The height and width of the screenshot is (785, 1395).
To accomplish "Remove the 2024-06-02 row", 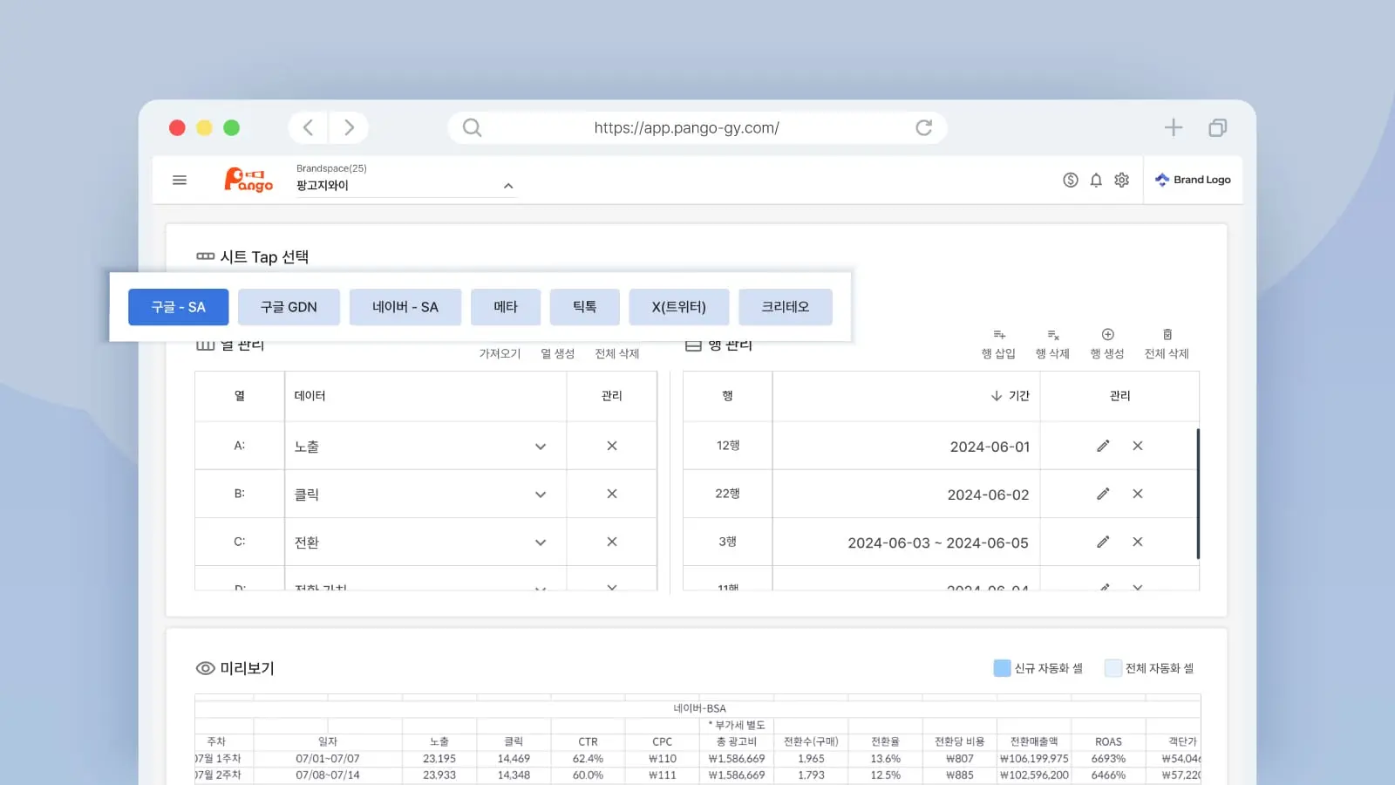I will tap(1138, 494).
